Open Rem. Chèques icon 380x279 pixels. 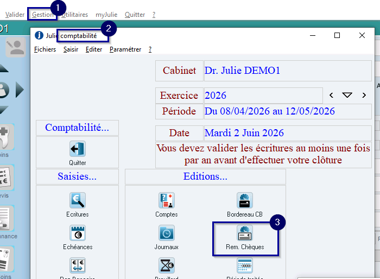tap(245, 233)
